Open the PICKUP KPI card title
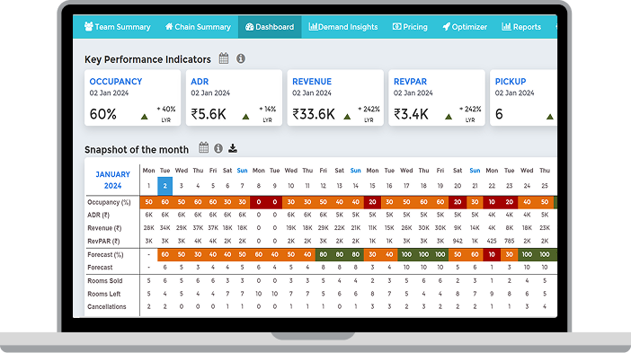Viewport: 631px width, 353px height. [511, 82]
